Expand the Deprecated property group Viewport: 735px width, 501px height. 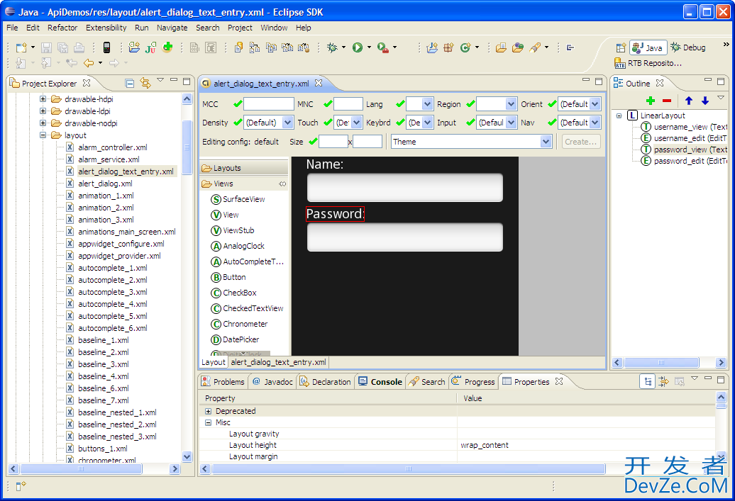208,411
